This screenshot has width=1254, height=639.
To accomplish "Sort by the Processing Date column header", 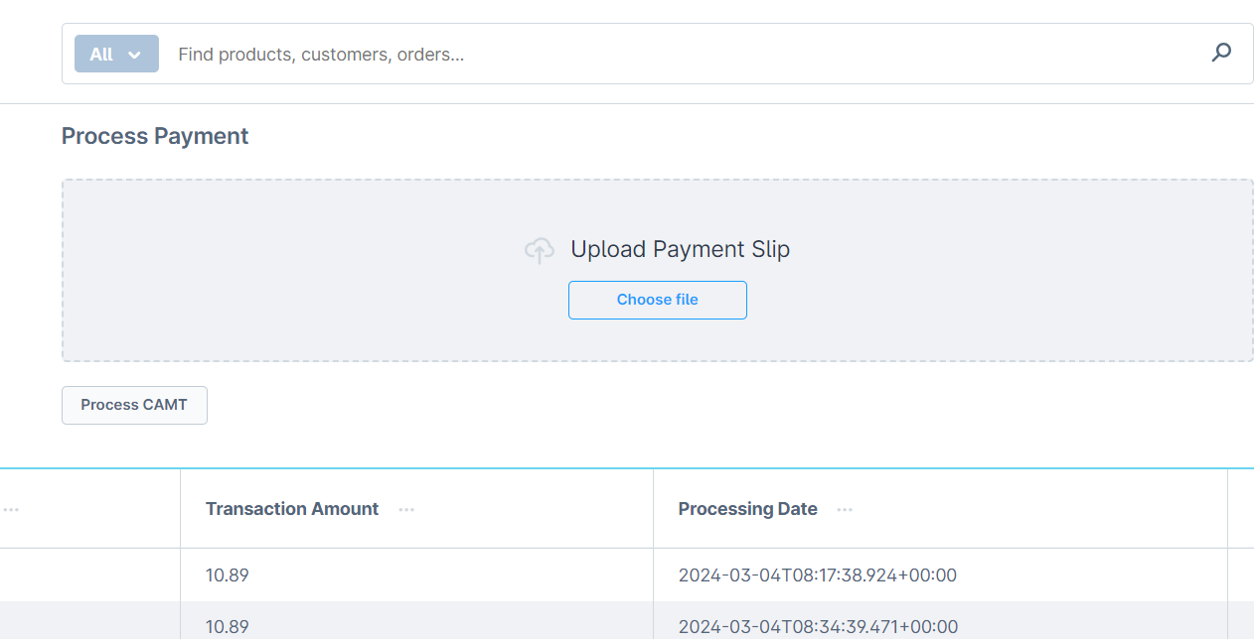I will coord(747,509).
